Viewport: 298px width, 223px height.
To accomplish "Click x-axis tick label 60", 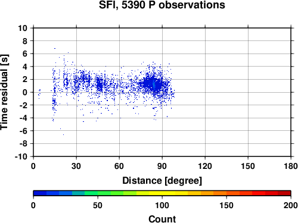I will [119, 166].
